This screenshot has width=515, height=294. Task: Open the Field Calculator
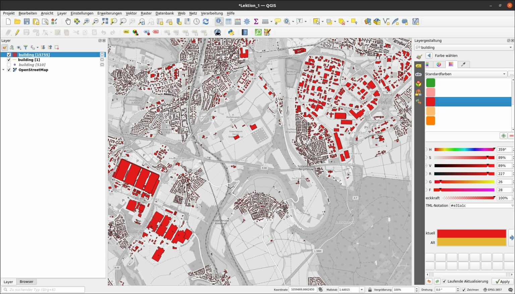tap(237, 21)
